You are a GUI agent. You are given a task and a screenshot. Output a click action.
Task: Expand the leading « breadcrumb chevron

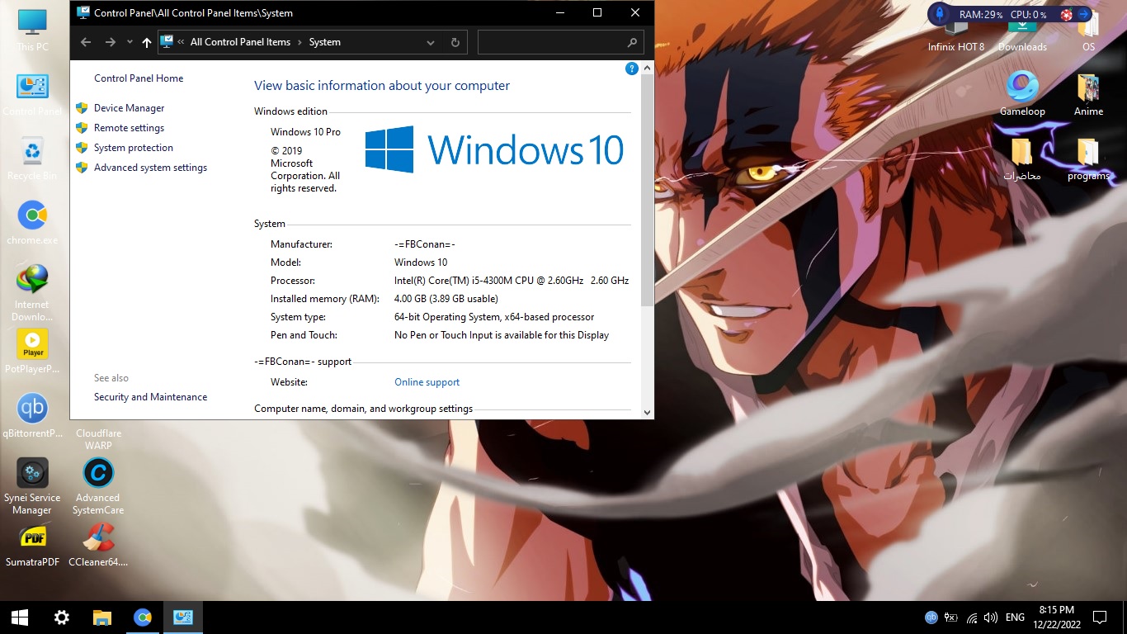181,42
